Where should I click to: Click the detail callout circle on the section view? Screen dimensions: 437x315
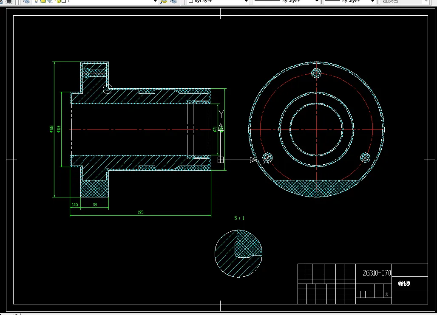coord(108,89)
